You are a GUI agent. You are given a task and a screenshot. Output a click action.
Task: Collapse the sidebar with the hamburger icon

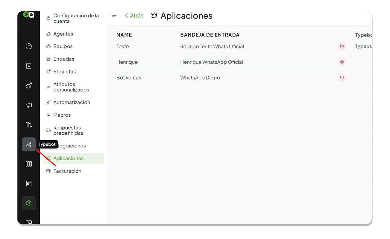[x=114, y=15]
